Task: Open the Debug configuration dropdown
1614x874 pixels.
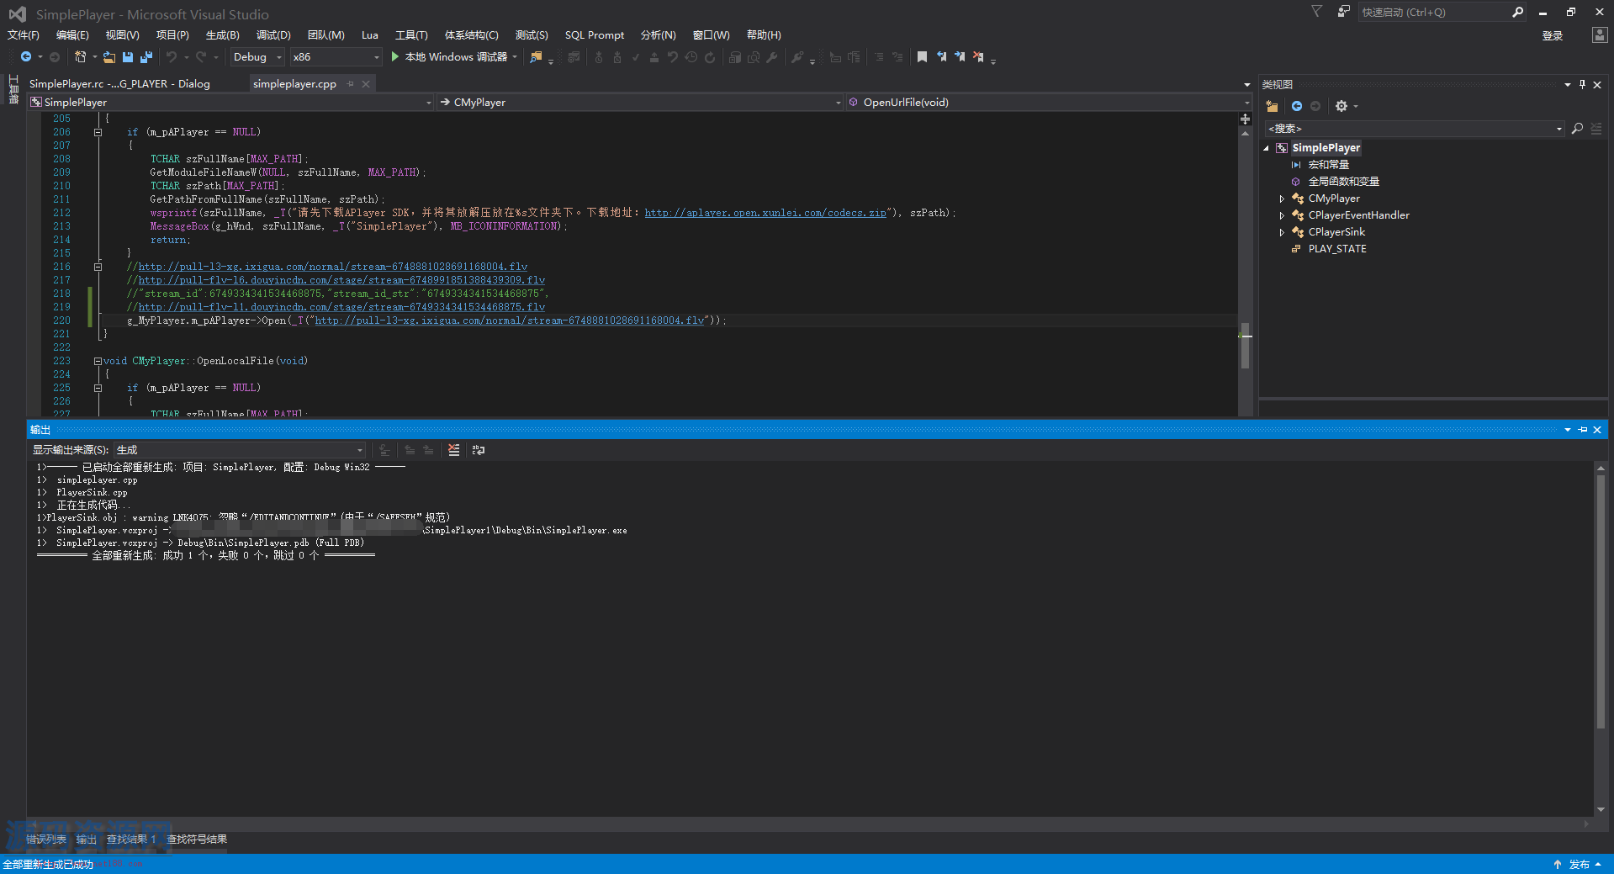Action: (257, 57)
